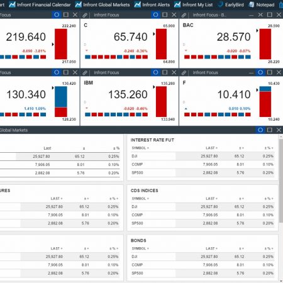The height and width of the screenshot is (283, 283).
Task: Select COMP row in CDS Indices
Action: click(x=203, y=215)
